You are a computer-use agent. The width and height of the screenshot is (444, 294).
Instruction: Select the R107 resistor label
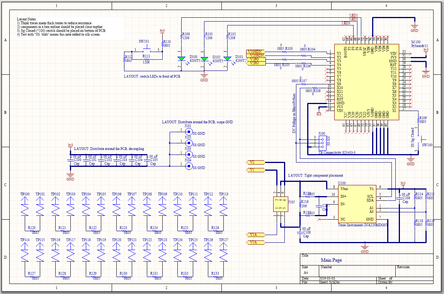pyautogui.click(x=303, y=81)
